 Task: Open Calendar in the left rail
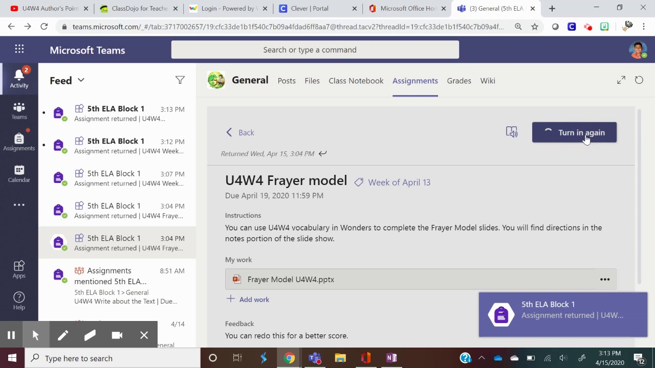(x=19, y=174)
